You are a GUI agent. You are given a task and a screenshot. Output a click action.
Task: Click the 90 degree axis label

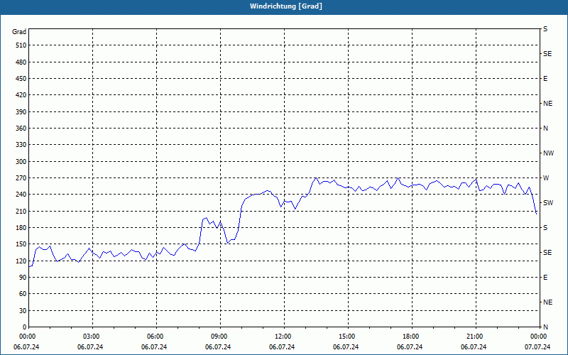pyautogui.click(x=23, y=278)
